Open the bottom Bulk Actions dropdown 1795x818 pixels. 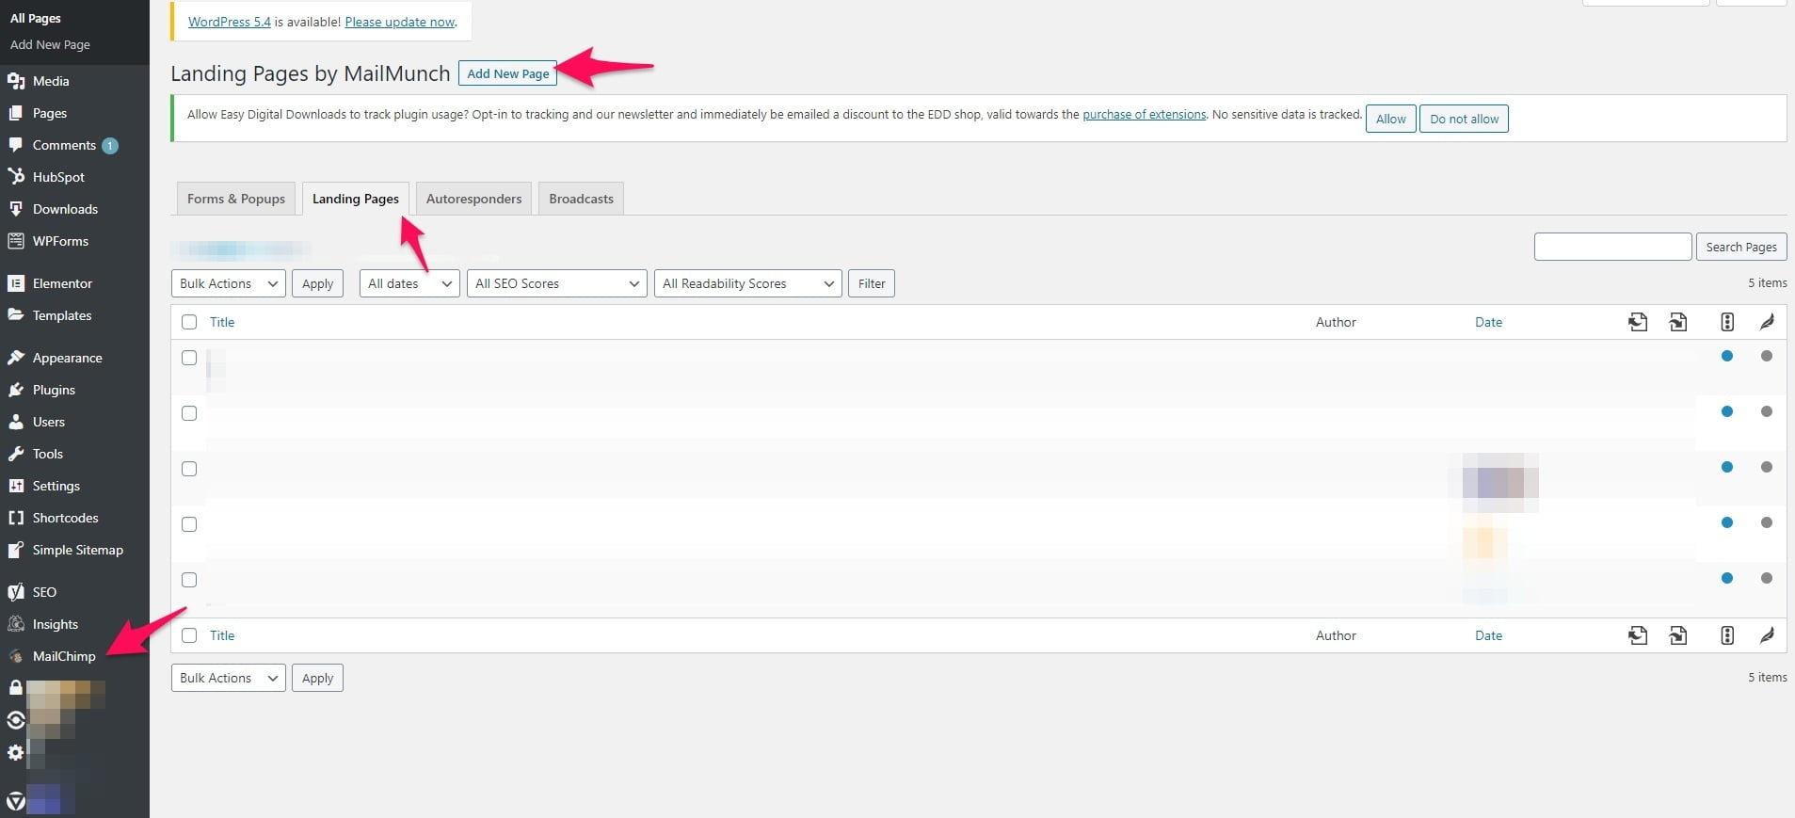tap(229, 678)
